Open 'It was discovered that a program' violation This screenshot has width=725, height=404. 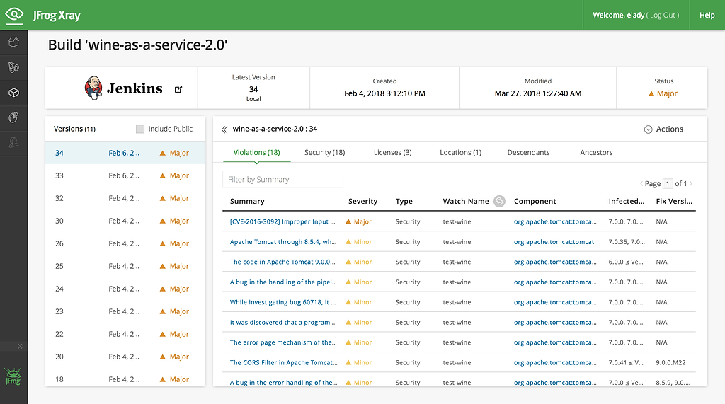(x=282, y=322)
